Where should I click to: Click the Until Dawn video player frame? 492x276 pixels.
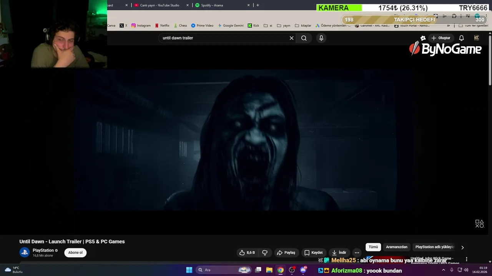click(x=245, y=140)
